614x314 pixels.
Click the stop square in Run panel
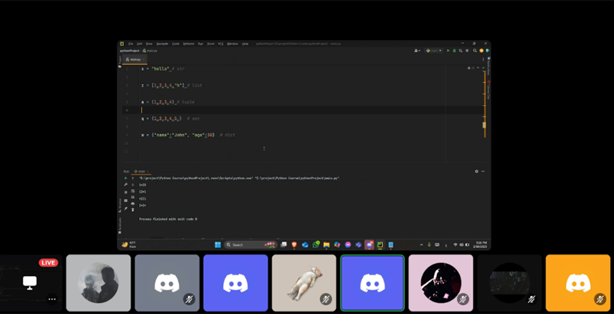point(126,191)
